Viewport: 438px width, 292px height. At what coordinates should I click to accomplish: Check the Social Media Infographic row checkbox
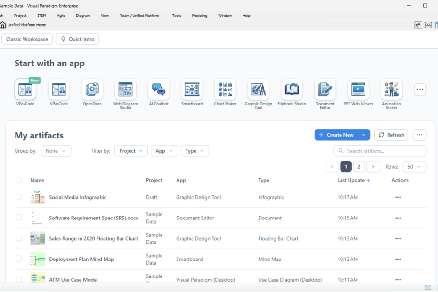pyautogui.click(x=19, y=197)
